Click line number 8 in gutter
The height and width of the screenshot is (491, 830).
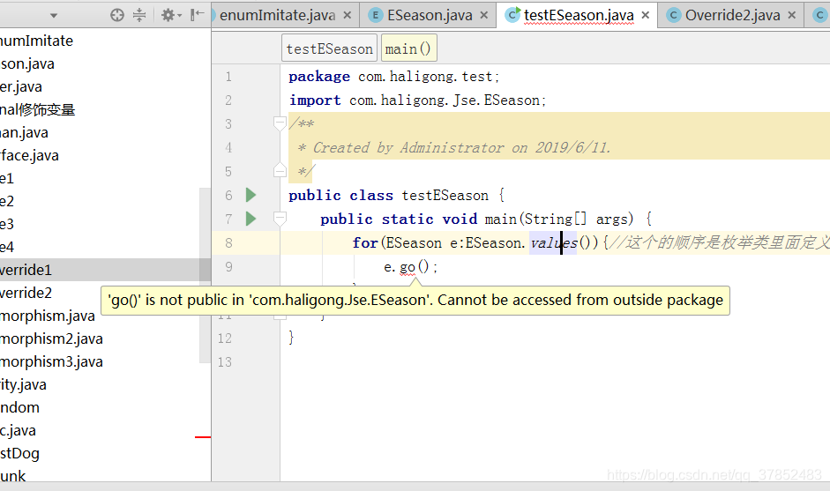pyautogui.click(x=228, y=242)
